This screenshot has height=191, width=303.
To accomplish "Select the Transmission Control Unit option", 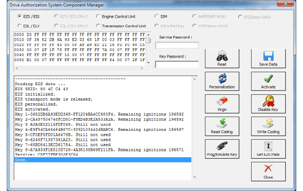I will click(99, 26).
